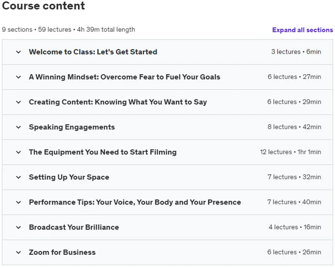Click 12 lectures • 1hr 1min summary
This screenshot has width=335, height=268.
[290, 152]
